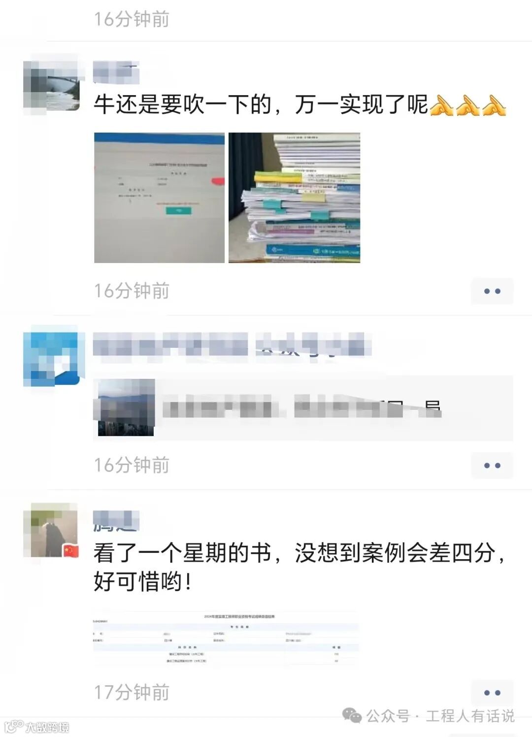Screen dimensions: 532x737
Task: Click the '公众号 · 工程人有话说' label
Action: (440, 716)
